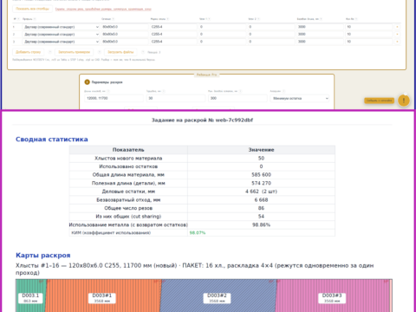The height and width of the screenshot is (312, 416).
Task: Open the Профиль column header help icon
Action: coord(35,19)
